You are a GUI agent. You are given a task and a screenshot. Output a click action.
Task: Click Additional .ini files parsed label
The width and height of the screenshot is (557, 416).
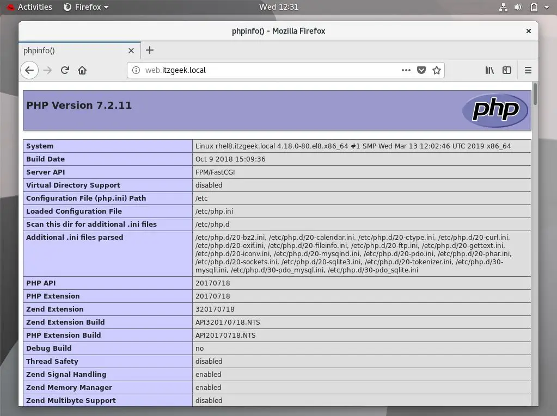click(75, 237)
